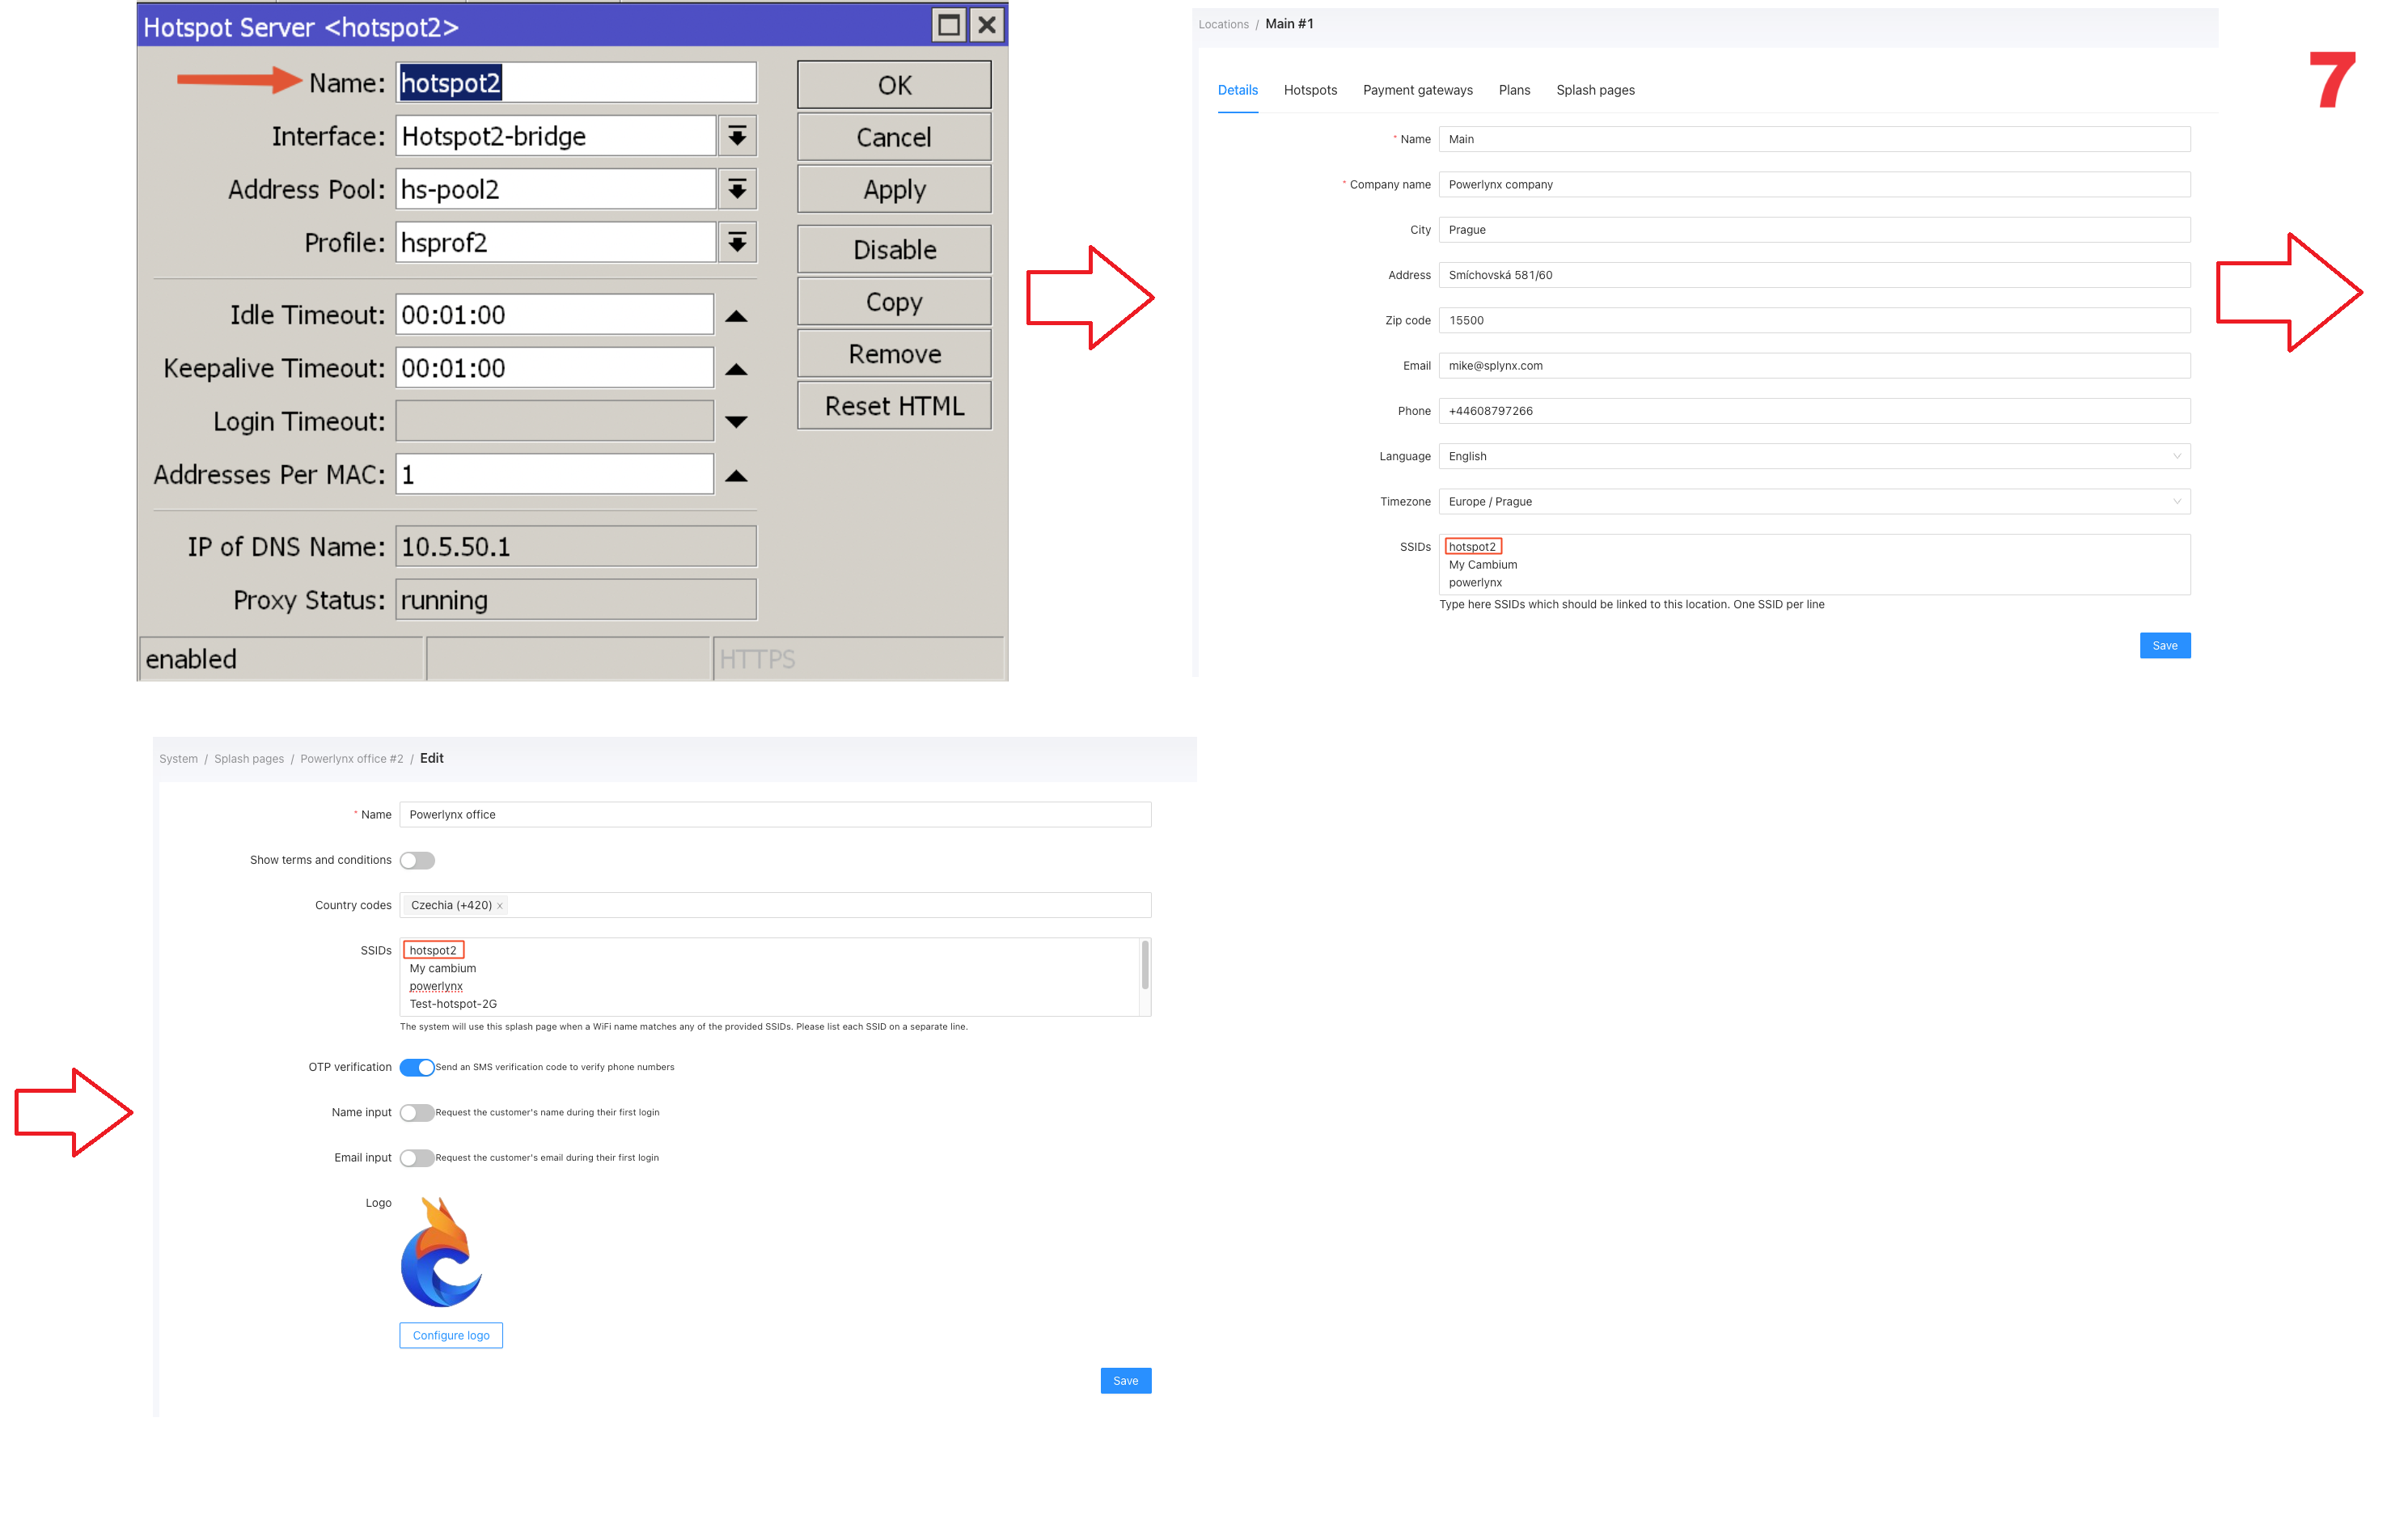Collapse the Keepalive Timeout field arrow
2408x1536 pixels.
(736, 369)
